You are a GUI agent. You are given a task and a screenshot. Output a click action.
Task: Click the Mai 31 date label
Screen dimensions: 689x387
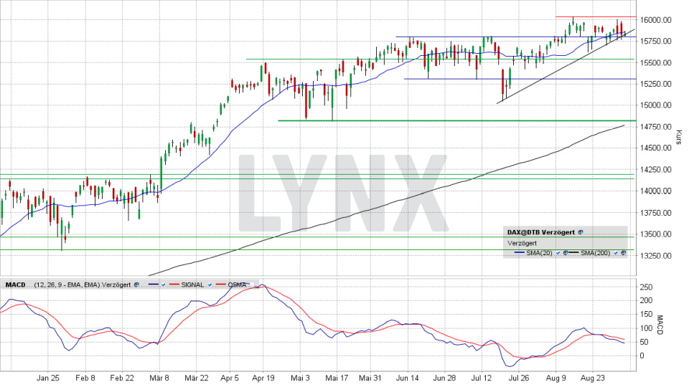coord(370,378)
